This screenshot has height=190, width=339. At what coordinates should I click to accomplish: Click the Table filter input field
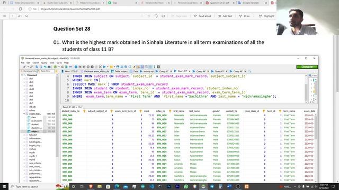click(46, 71)
